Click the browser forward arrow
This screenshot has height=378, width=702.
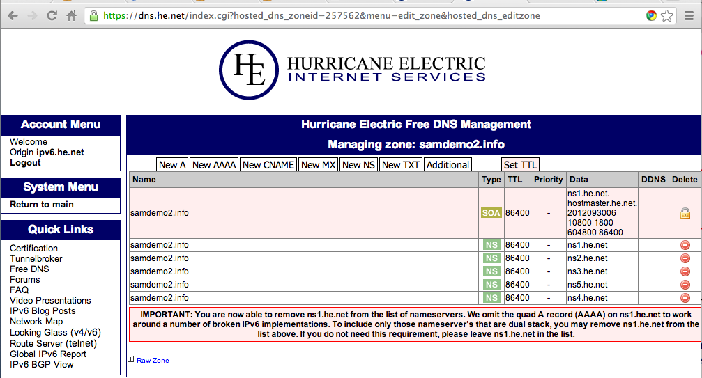click(32, 16)
